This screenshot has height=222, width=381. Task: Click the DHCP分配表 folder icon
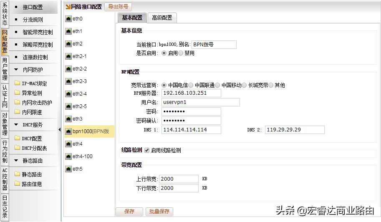click(17, 148)
